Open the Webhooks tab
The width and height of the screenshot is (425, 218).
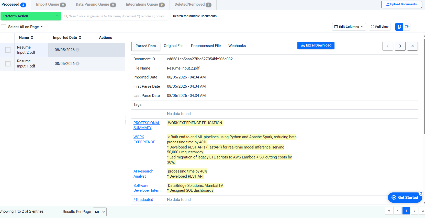pyautogui.click(x=237, y=46)
